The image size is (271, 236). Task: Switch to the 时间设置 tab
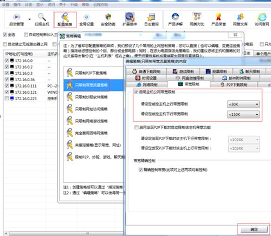(x=146, y=78)
